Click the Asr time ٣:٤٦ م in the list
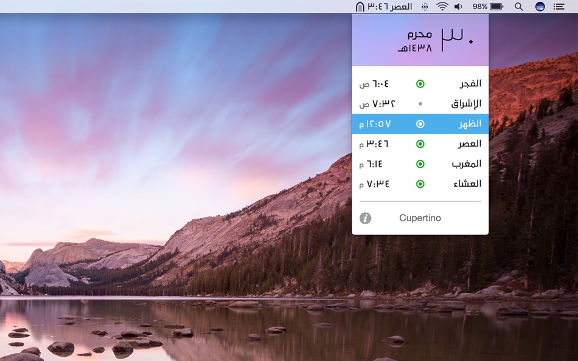The height and width of the screenshot is (361, 578). [x=374, y=144]
